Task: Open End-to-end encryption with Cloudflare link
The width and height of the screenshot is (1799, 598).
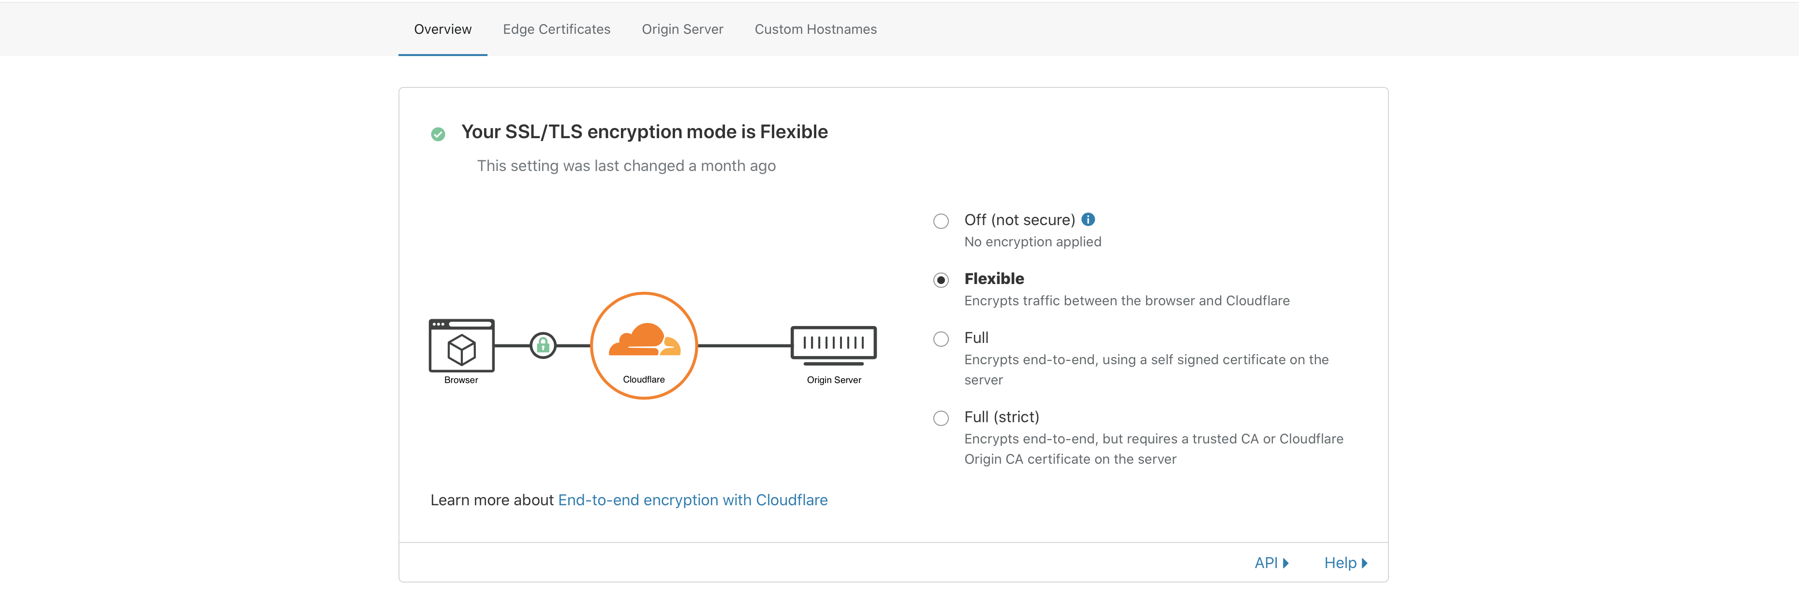Action: pyautogui.click(x=692, y=500)
